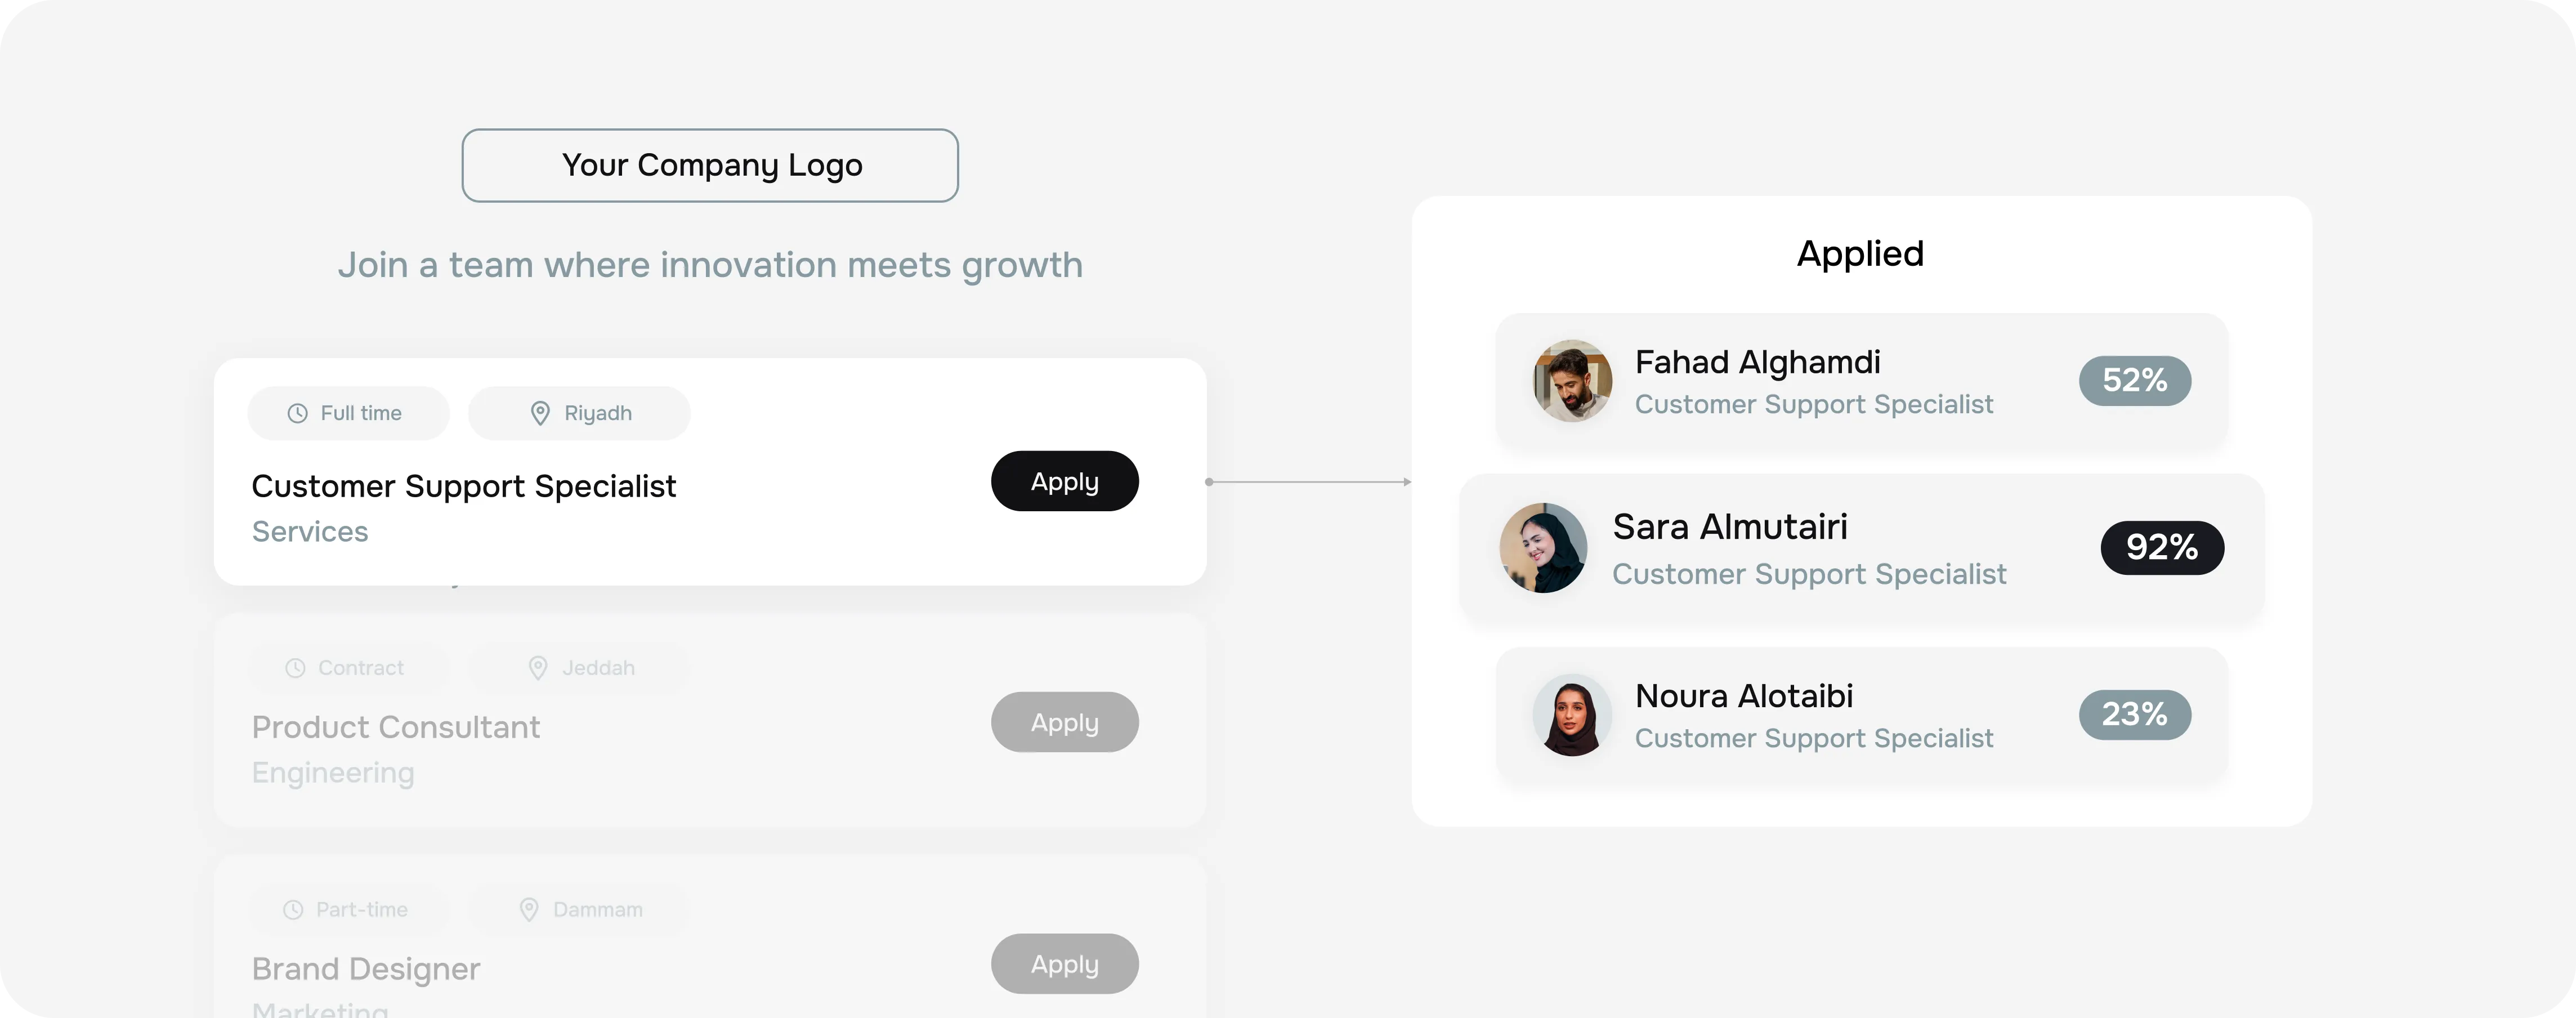The image size is (2576, 1018).
Task: Select Fahad Alghamdi's 52% match badge
Action: tap(2135, 381)
